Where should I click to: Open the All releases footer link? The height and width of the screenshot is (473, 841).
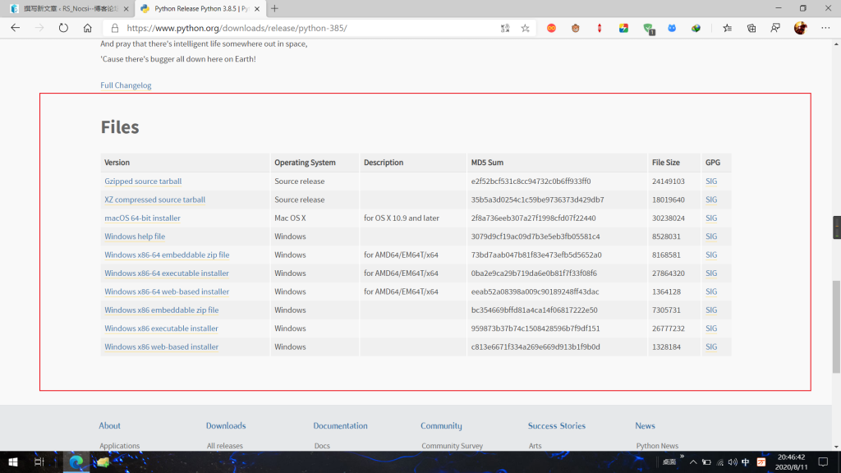225,446
